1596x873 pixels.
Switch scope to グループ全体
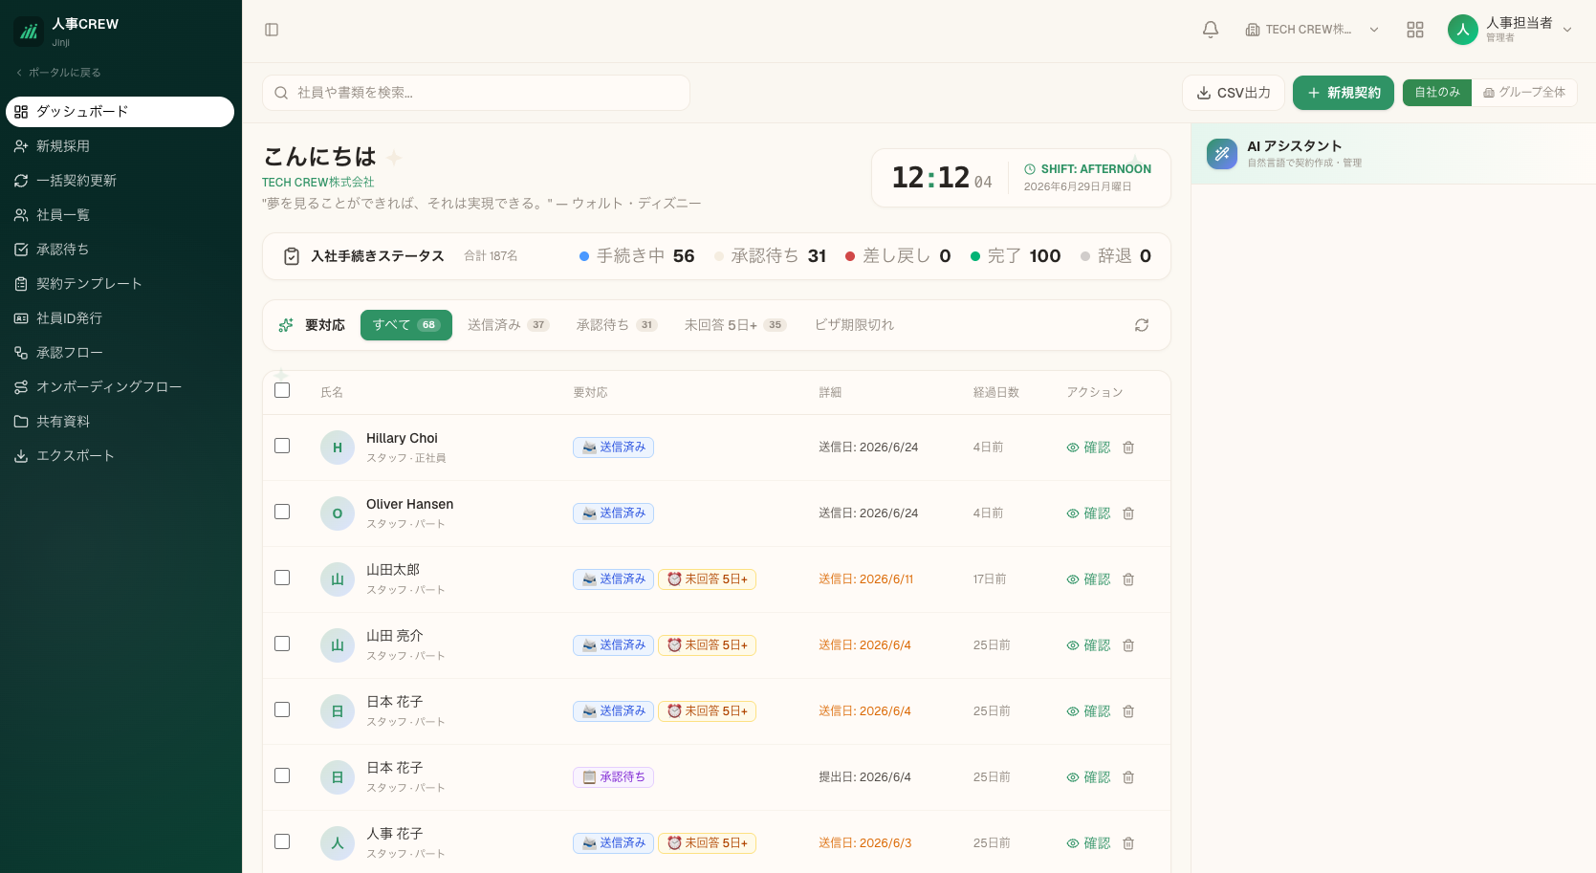[1524, 93]
